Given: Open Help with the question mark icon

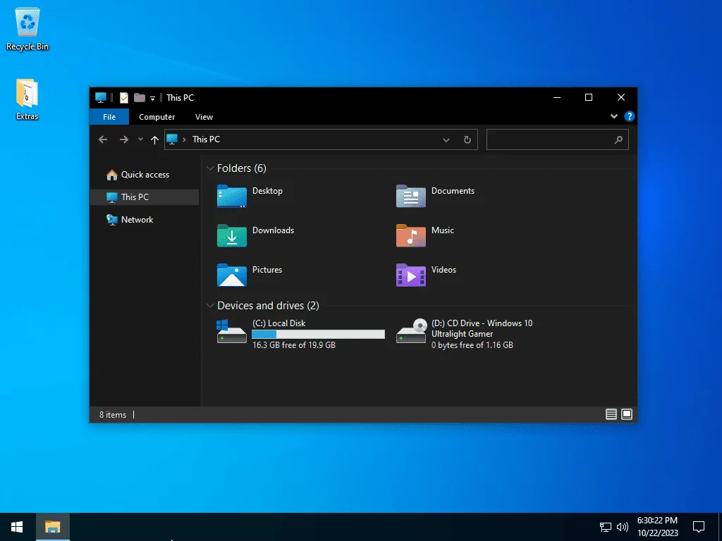Looking at the screenshot, I should [629, 116].
